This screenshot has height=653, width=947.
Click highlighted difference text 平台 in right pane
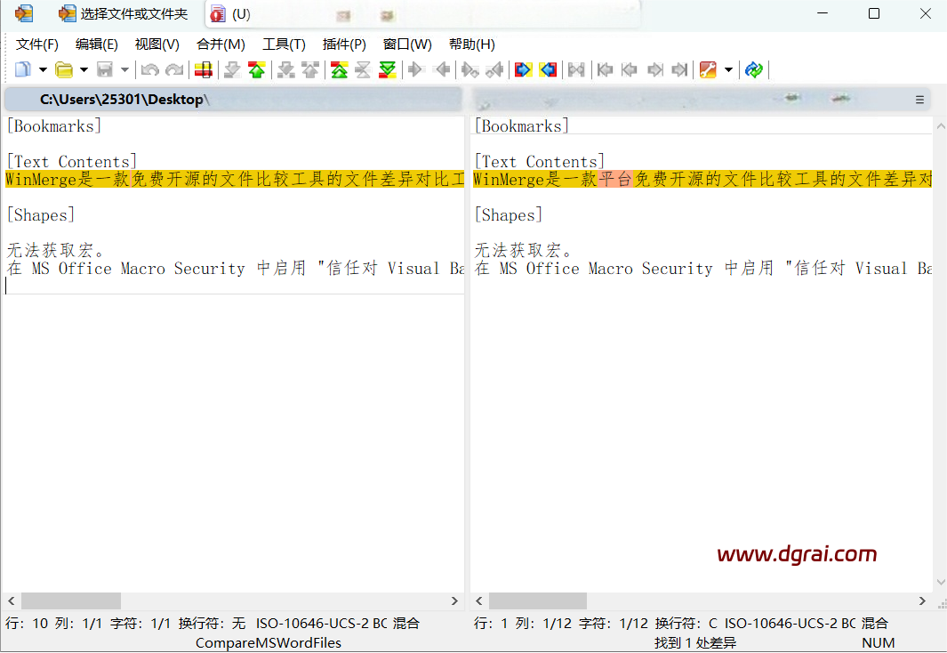pos(615,180)
